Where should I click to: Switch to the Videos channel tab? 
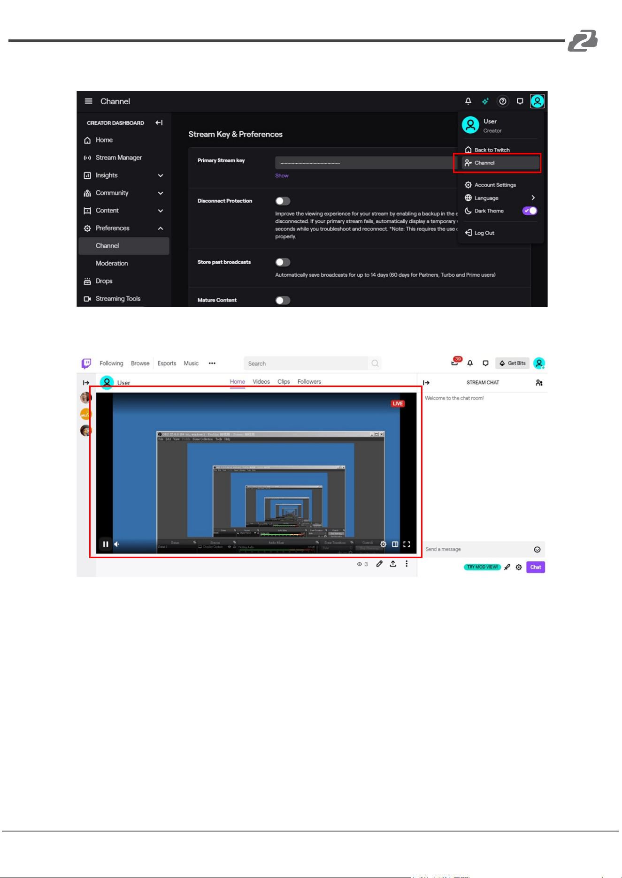click(261, 382)
